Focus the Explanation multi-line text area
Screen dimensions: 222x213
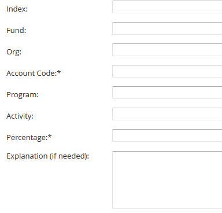pyautogui.click(x=167, y=180)
